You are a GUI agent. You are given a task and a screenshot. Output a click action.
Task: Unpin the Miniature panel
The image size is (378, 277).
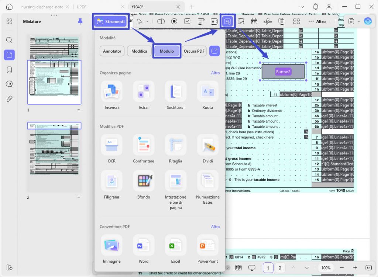[x=80, y=21]
